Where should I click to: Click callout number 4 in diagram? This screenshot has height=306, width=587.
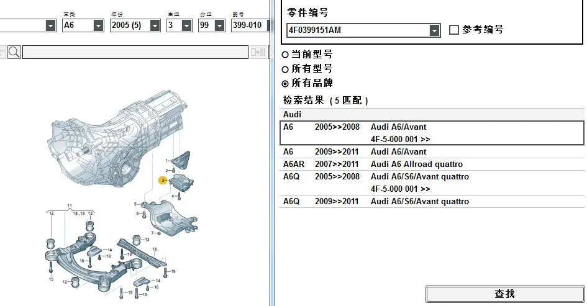point(173,196)
